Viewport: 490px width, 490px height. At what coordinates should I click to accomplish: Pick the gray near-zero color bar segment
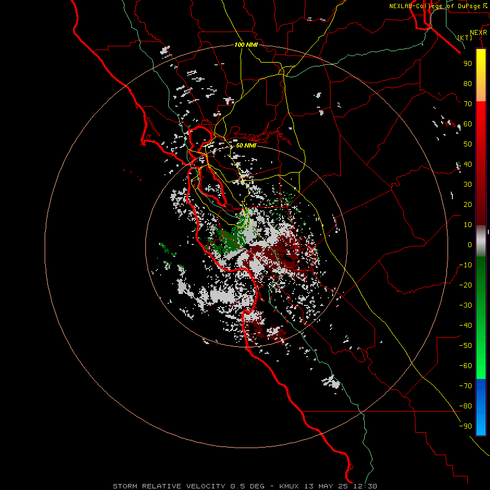click(x=481, y=241)
